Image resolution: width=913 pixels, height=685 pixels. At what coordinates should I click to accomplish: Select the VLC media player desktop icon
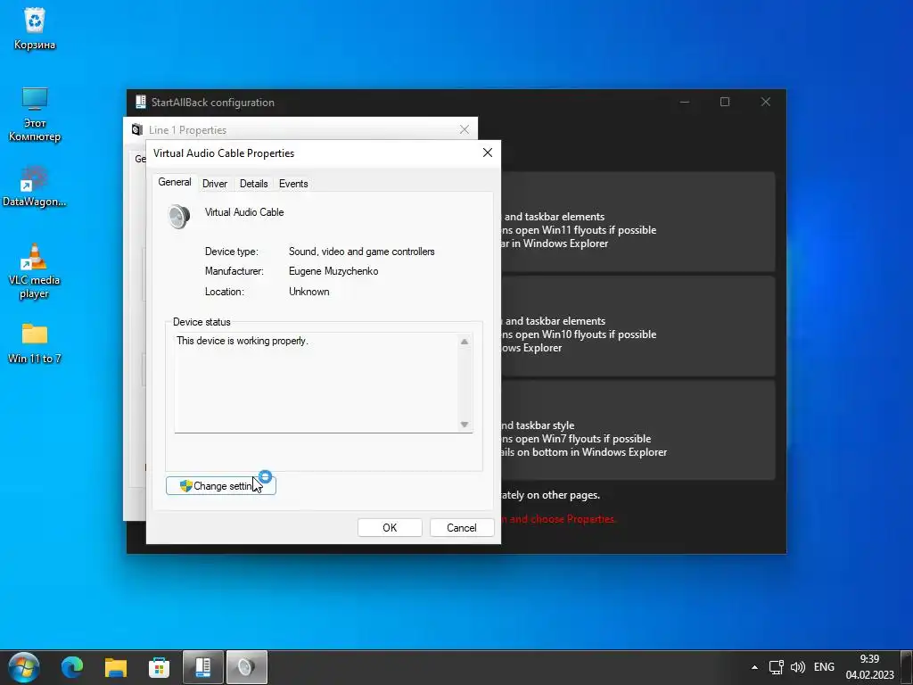click(x=35, y=271)
